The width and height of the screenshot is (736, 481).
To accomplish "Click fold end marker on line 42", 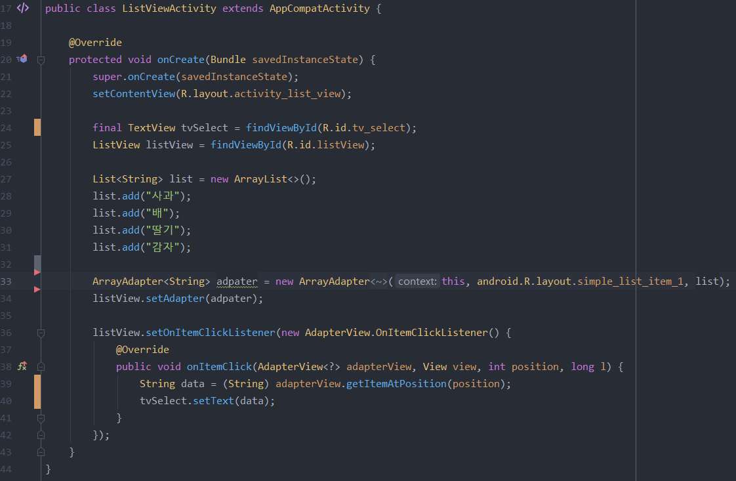I will 41,435.
